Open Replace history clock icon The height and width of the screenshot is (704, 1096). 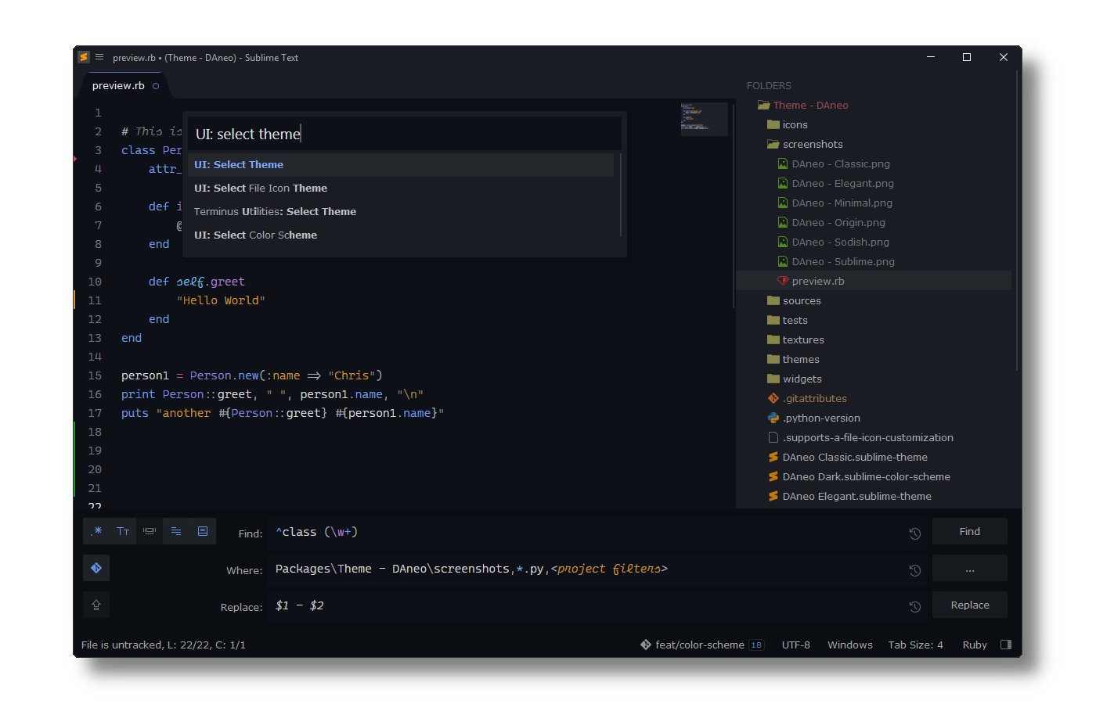[914, 607]
